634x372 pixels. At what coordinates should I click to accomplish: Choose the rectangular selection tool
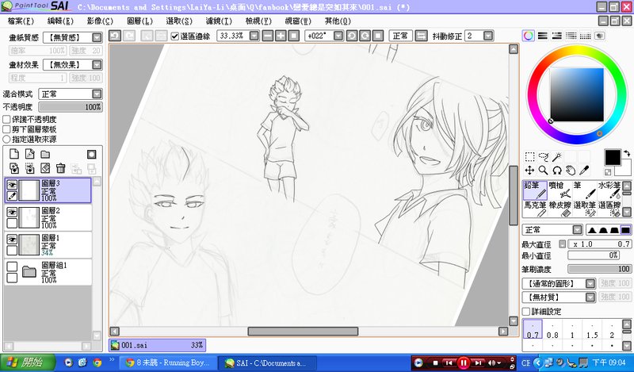tap(529, 157)
